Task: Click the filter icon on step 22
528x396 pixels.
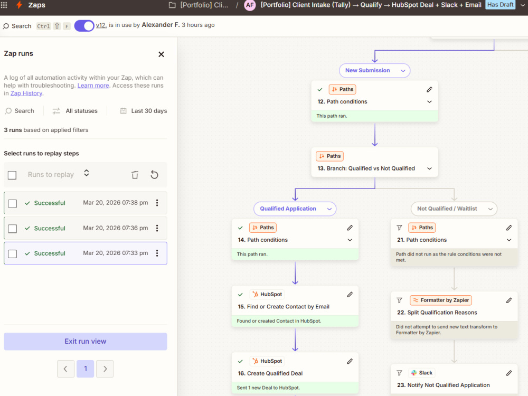Action: 399,300
